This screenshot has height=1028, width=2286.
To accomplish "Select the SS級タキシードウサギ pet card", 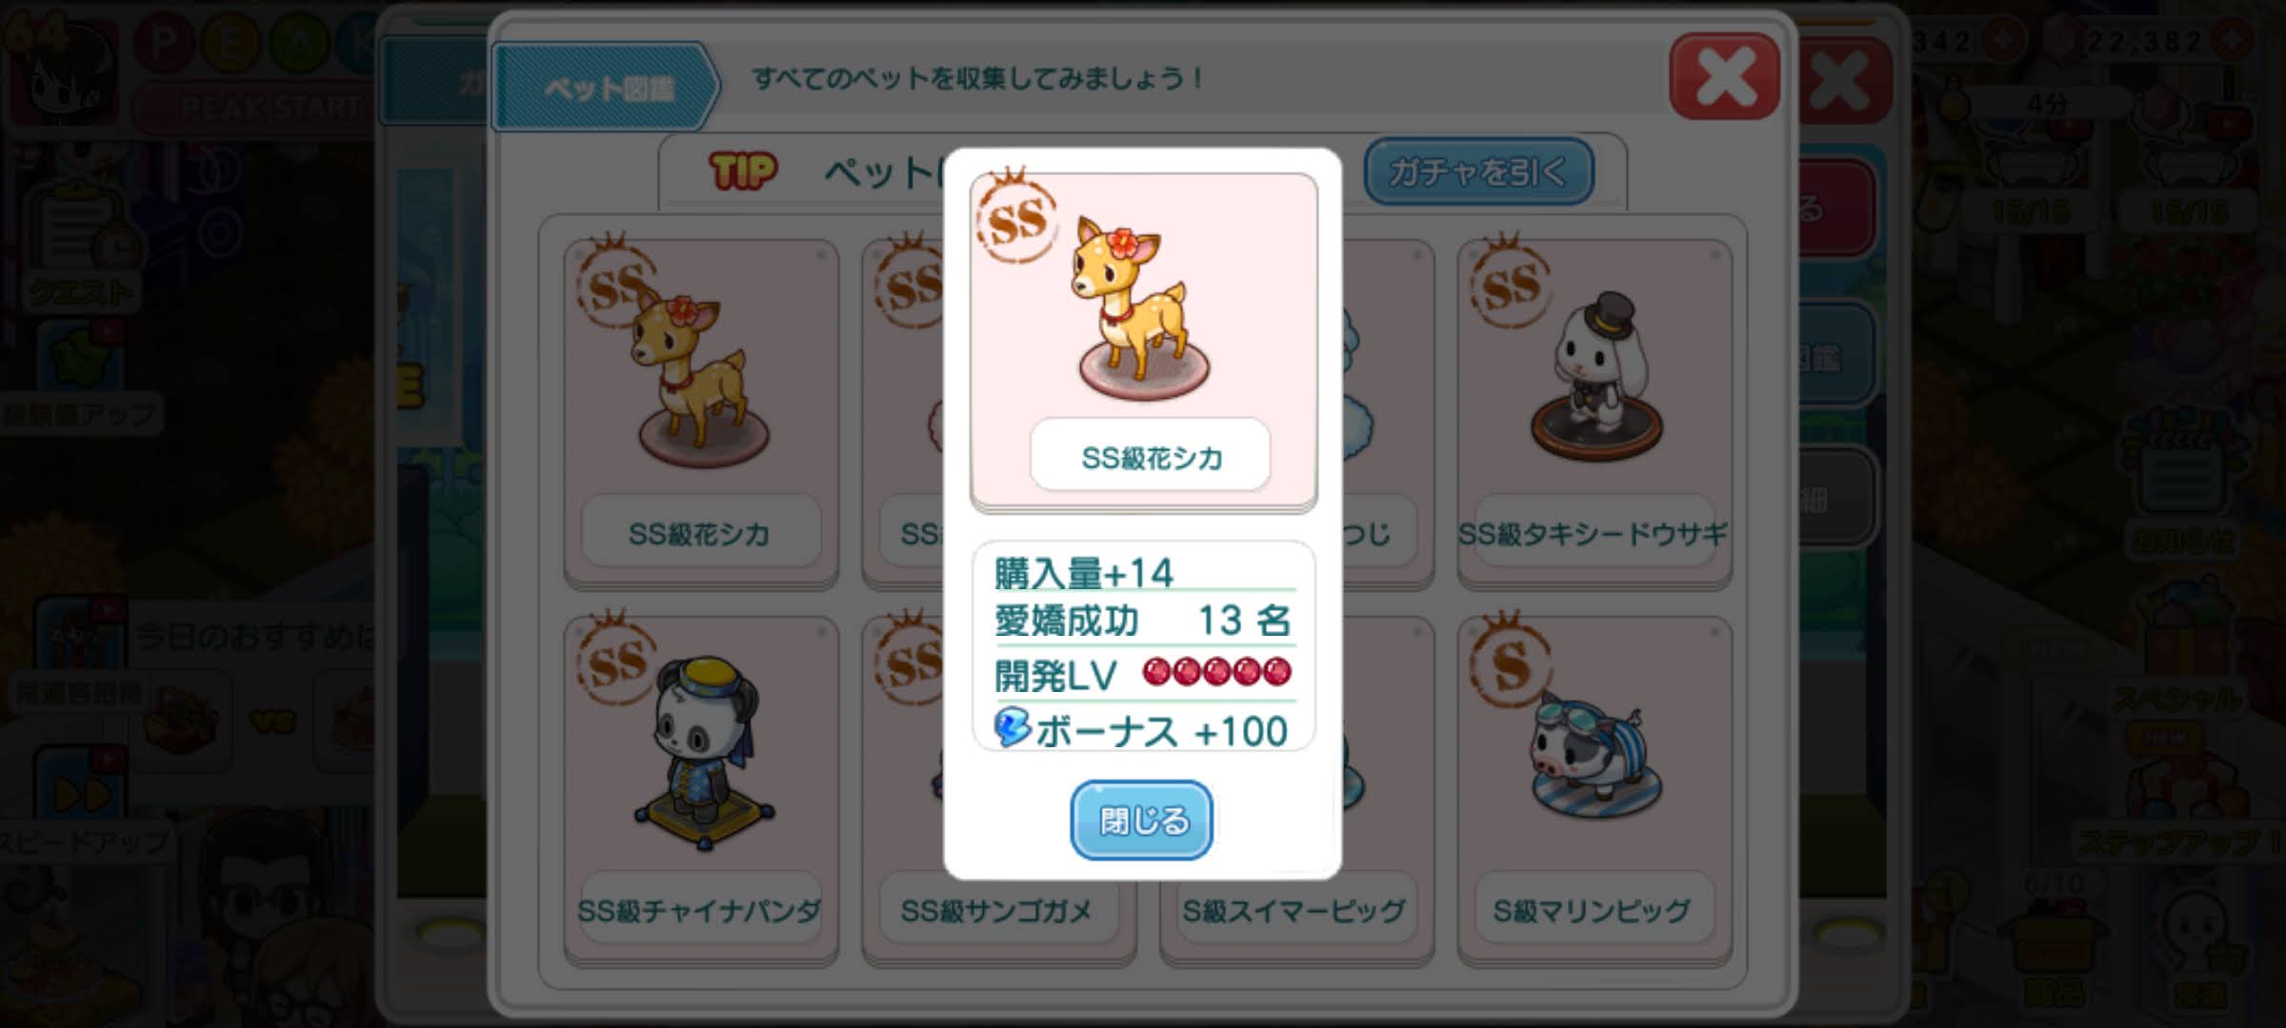I will point(1594,412).
